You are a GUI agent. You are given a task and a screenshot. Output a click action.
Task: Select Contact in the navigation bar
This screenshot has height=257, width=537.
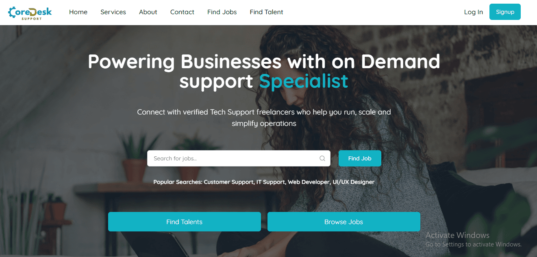pyautogui.click(x=182, y=12)
